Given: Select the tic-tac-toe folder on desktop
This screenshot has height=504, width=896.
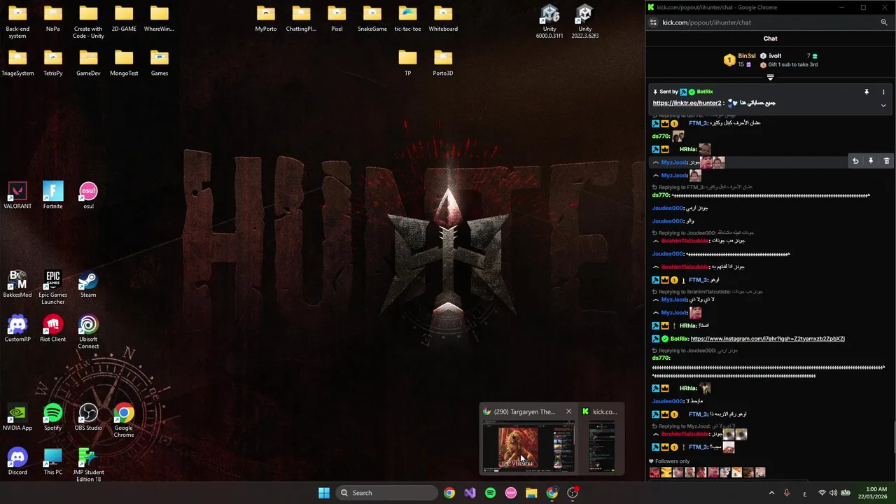Looking at the screenshot, I should (407, 18).
